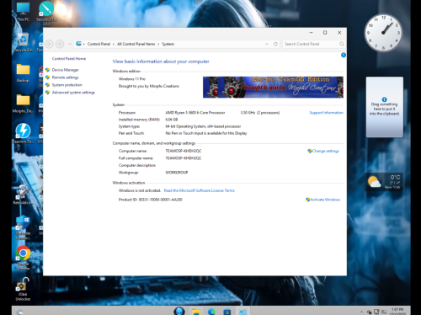Expand the address bar history dropdown
The height and width of the screenshot is (315, 421).
pos(267,44)
